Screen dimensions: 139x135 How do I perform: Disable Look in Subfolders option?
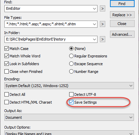6,64
